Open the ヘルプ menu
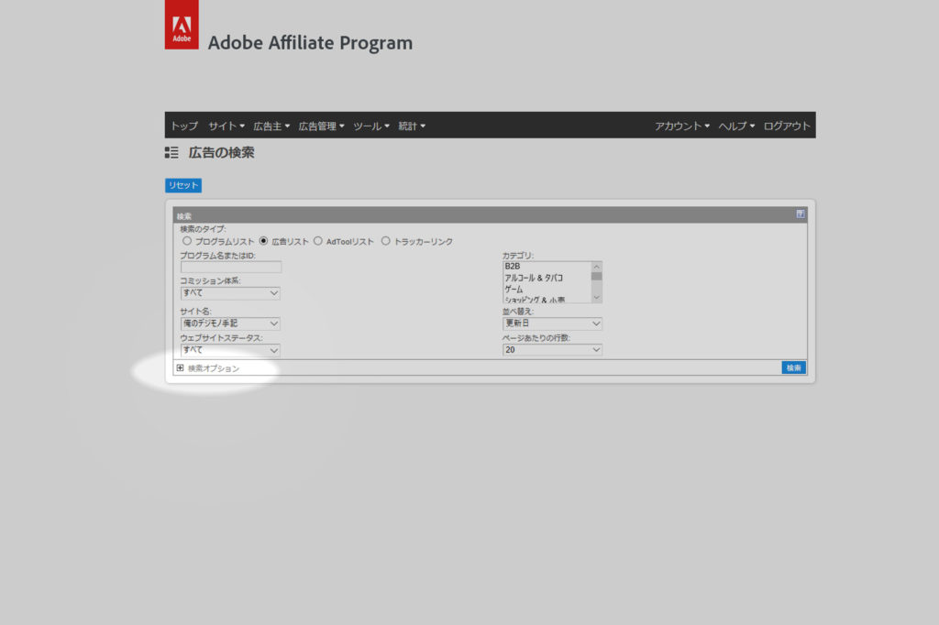This screenshot has height=625, width=939. tap(736, 126)
